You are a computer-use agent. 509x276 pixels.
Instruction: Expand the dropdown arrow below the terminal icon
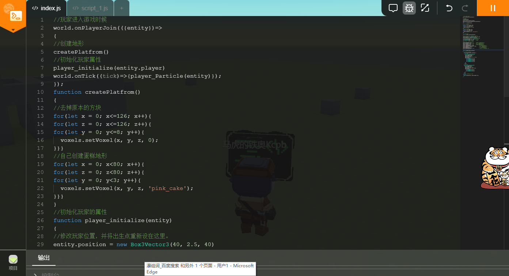[13, 30]
